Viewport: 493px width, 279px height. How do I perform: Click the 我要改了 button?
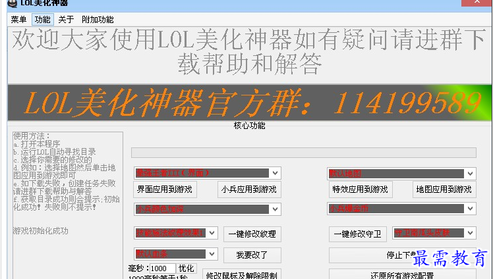pyautogui.click(x=252, y=255)
